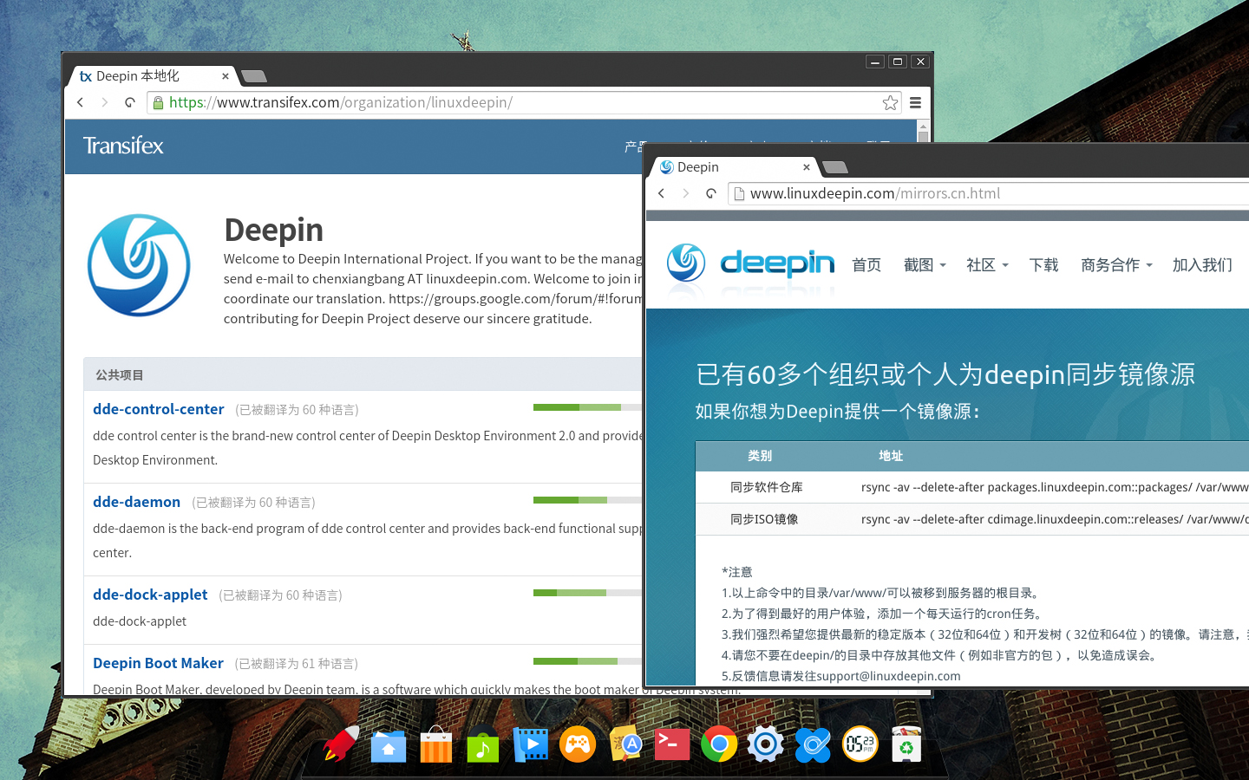Click the linuxdeepin mirrors address bar
Screen dimensions: 1249x780
tap(989, 193)
